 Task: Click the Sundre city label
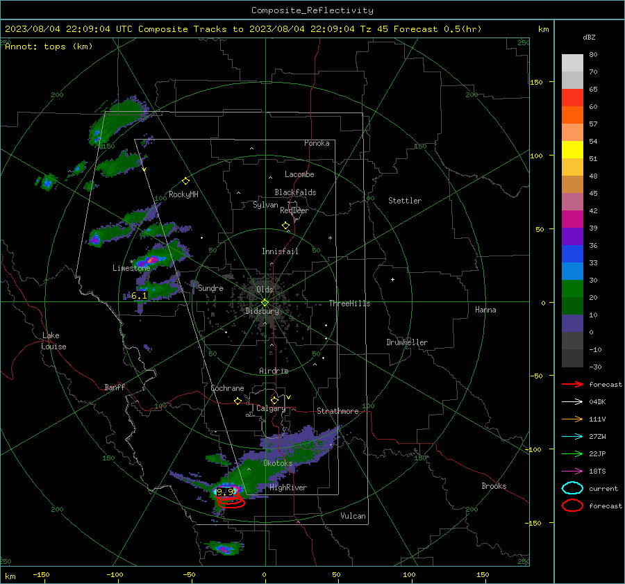pos(210,287)
